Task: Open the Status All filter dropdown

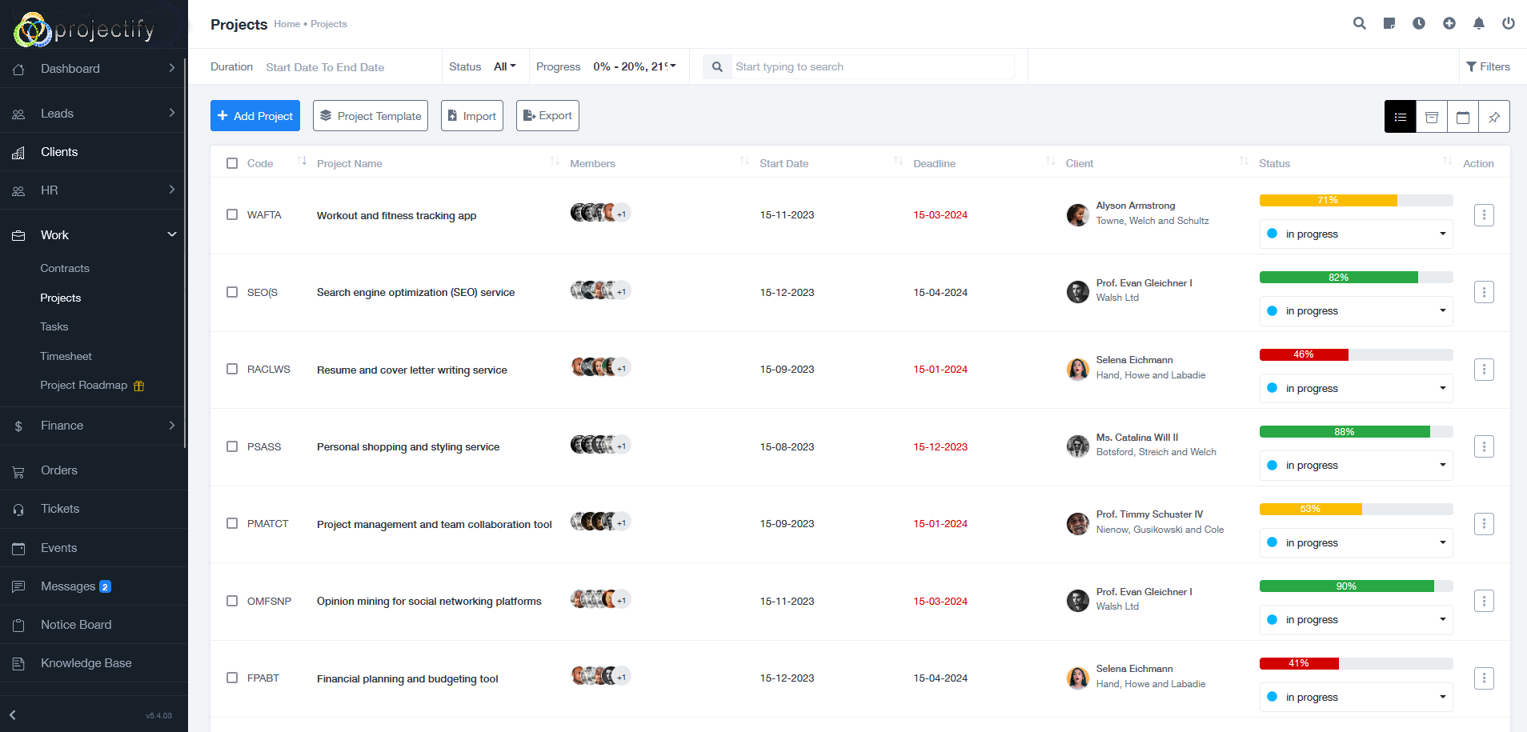Action: pyautogui.click(x=505, y=66)
